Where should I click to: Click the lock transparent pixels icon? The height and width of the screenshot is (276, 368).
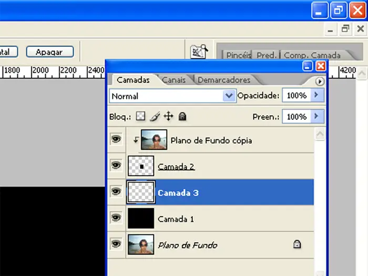140,116
